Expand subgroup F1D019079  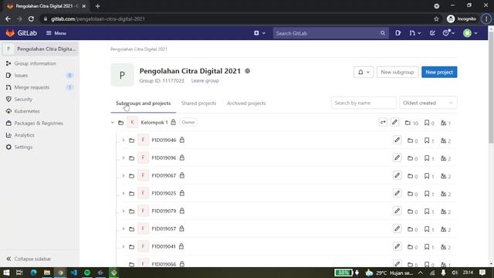123,211
